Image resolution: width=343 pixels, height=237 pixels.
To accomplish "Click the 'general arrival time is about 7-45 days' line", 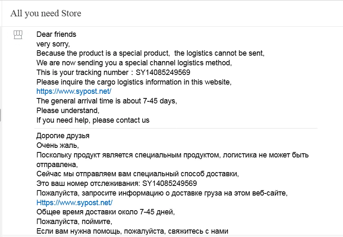I will [x=107, y=101].
